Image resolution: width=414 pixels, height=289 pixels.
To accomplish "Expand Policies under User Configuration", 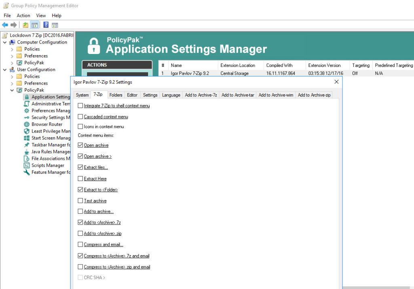I will (12, 77).
